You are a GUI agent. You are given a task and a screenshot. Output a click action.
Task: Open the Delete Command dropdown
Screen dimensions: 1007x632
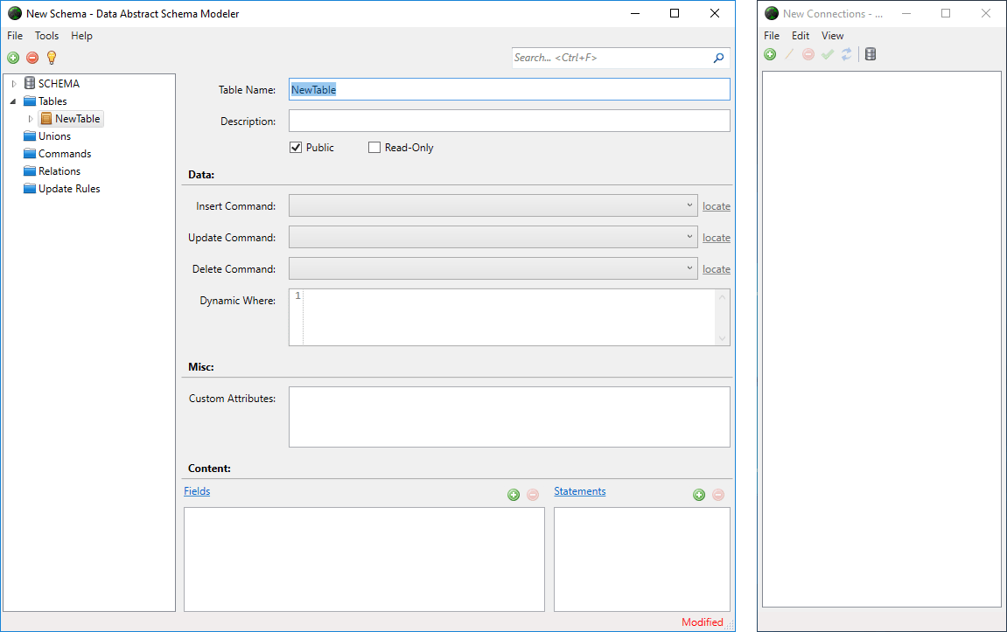point(493,269)
